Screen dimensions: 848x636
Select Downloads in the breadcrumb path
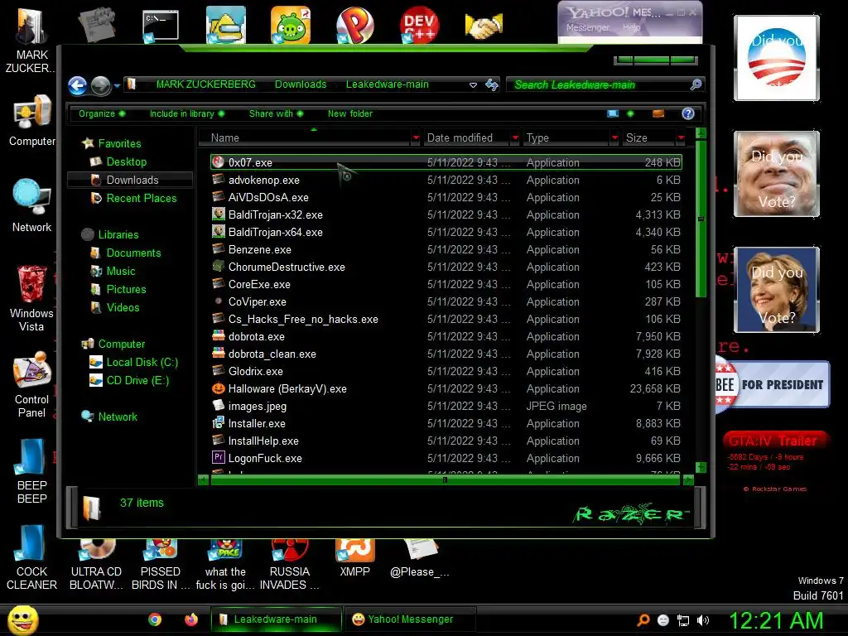pos(300,84)
